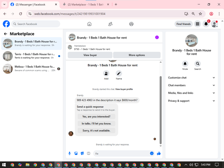Image resolution: width=224 pixels, height=168 pixels.
Task: Open View buyer profile link
Action: 124,89
